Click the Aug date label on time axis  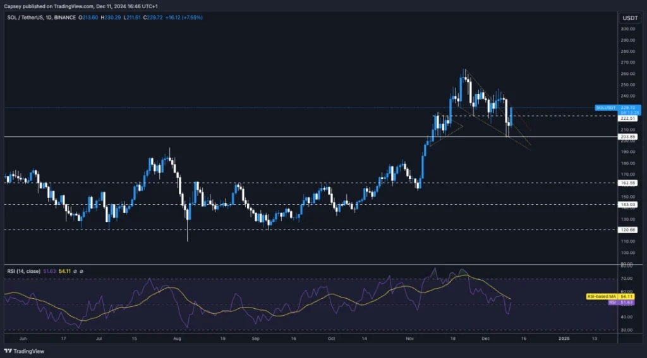tap(177, 338)
